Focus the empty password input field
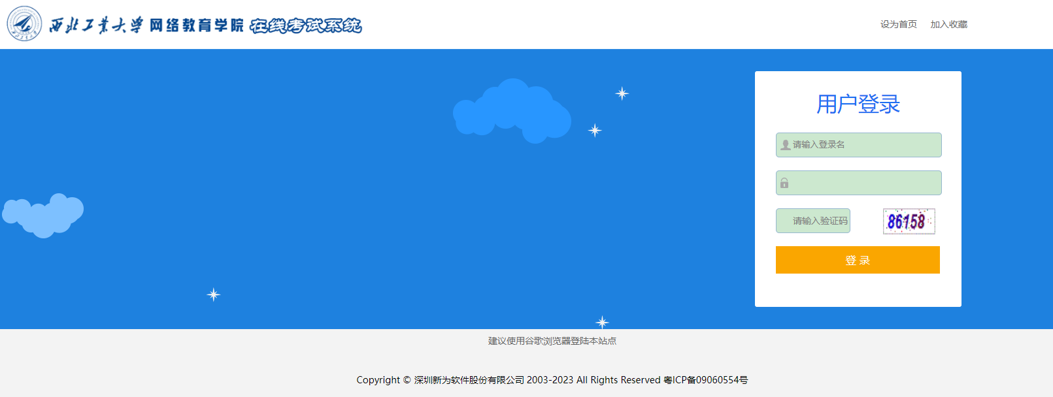The width and height of the screenshot is (1053, 397). click(864, 183)
